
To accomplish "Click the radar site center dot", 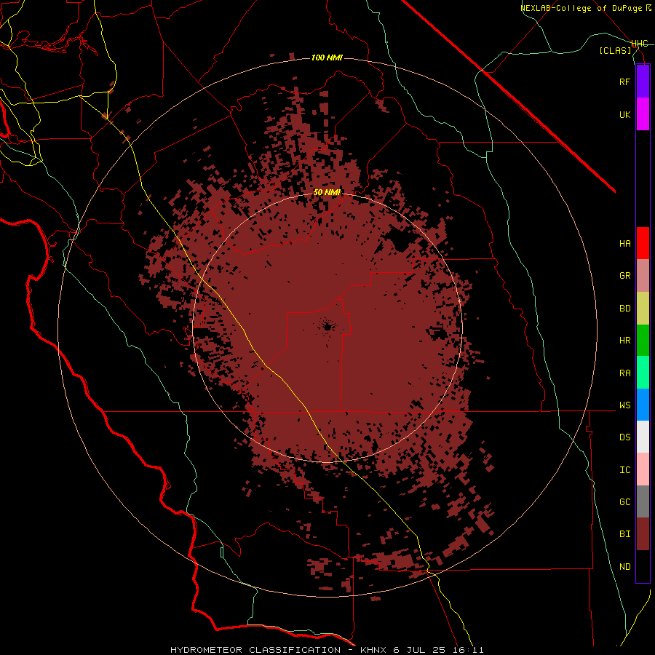I will point(327,326).
